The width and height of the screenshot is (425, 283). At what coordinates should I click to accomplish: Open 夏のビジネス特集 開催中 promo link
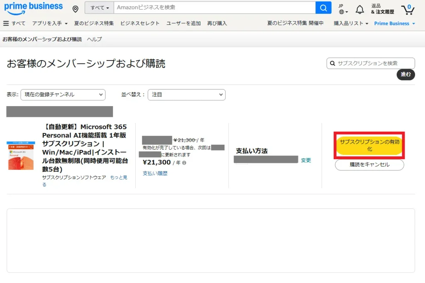click(x=295, y=23)
